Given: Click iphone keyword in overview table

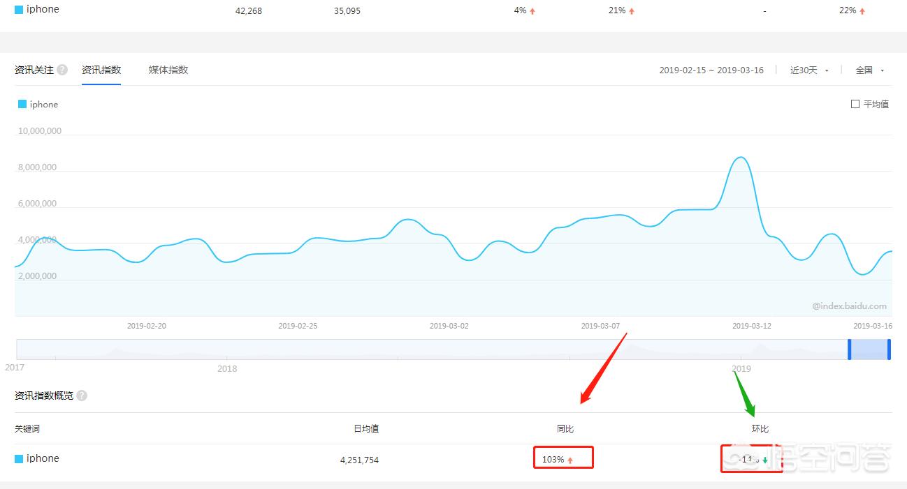Looking at the screenshot, I should (43, 458).
